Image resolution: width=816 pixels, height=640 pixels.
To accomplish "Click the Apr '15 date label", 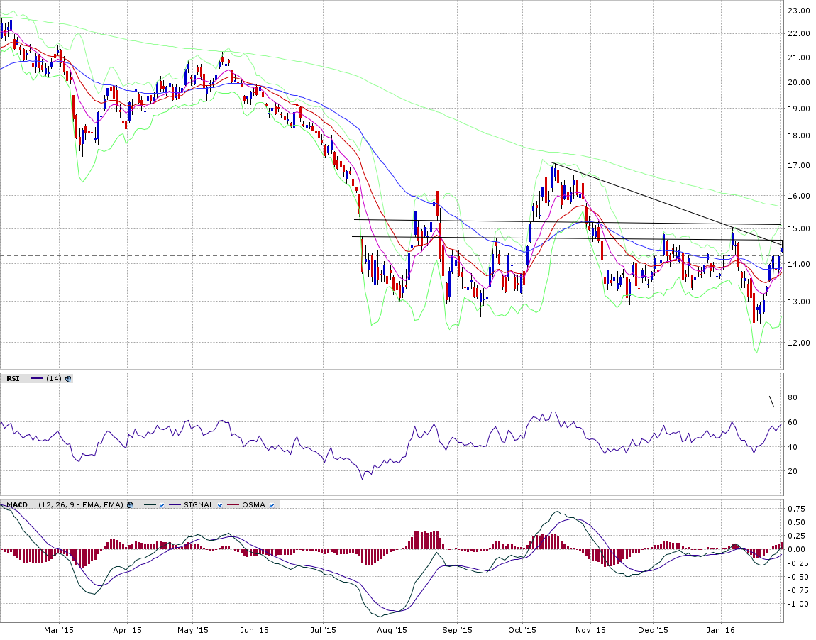I will pos(128,629).
